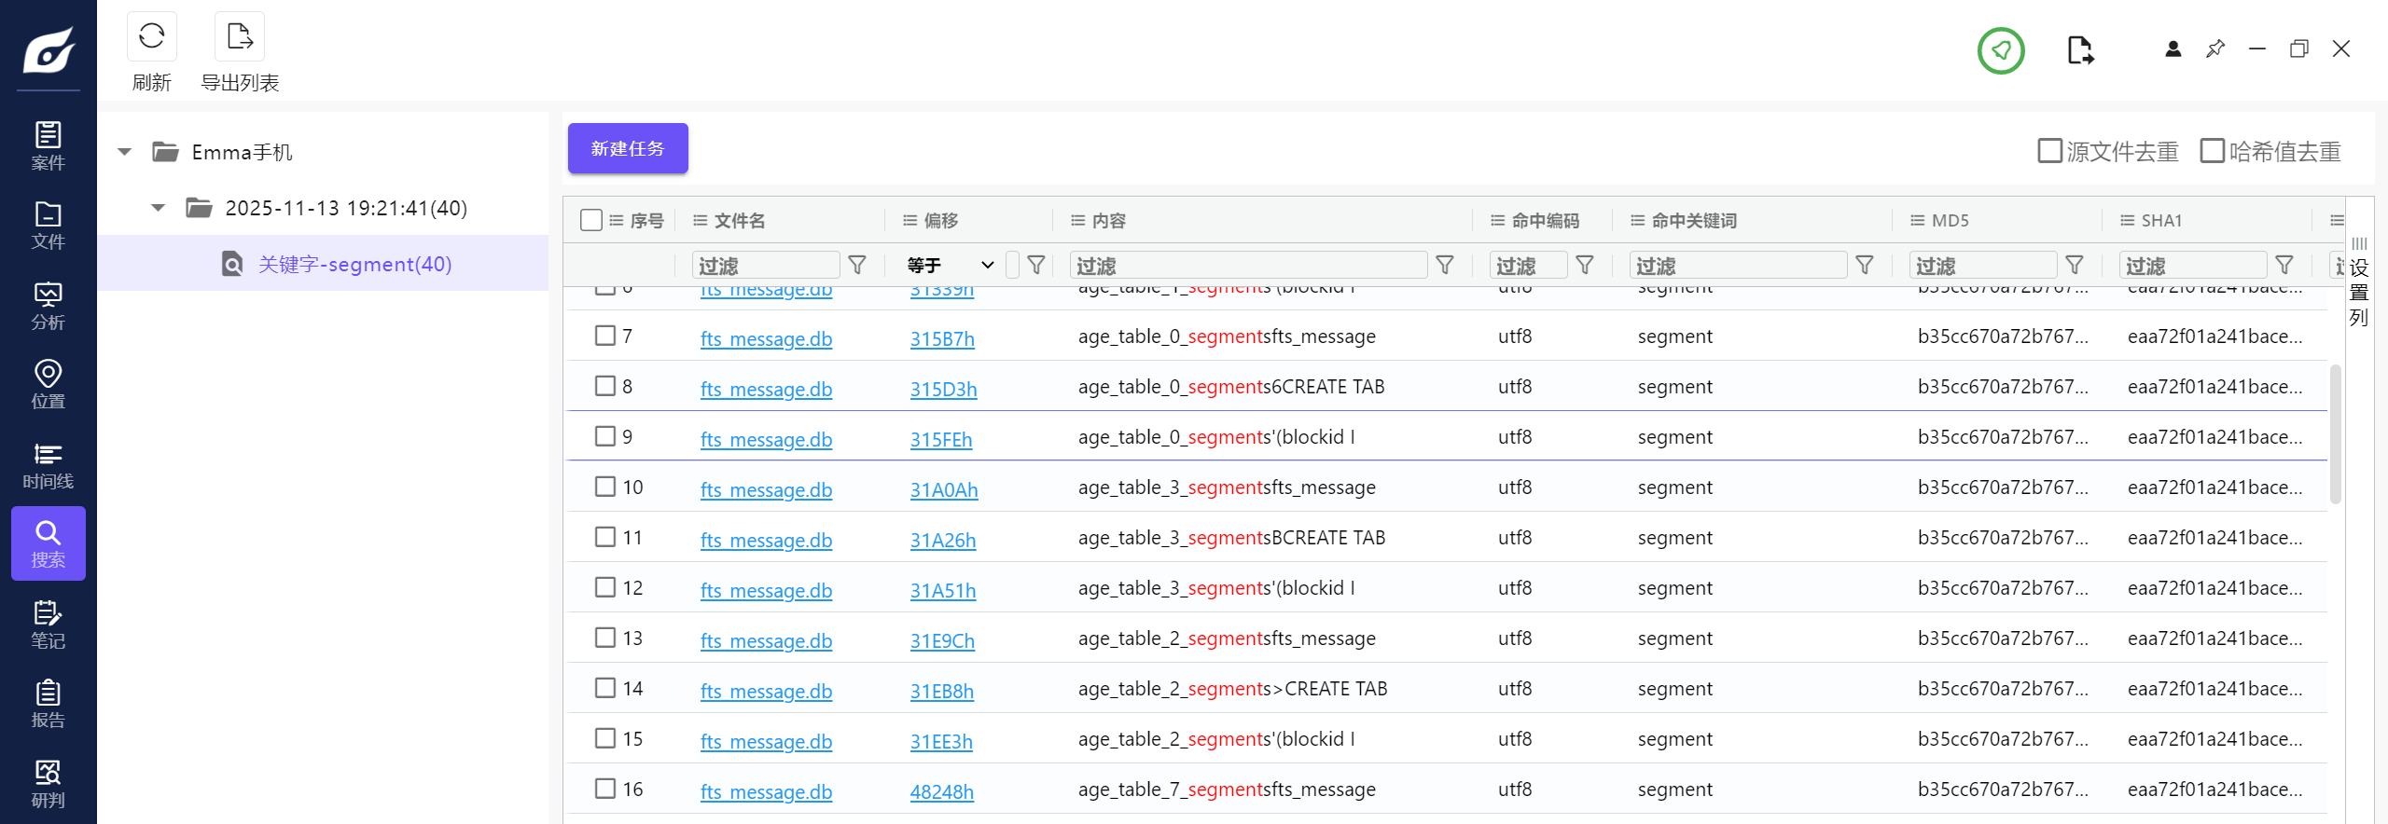
Task: Open the Timeline (时间线) sidebar view
Action: (48, 465)
